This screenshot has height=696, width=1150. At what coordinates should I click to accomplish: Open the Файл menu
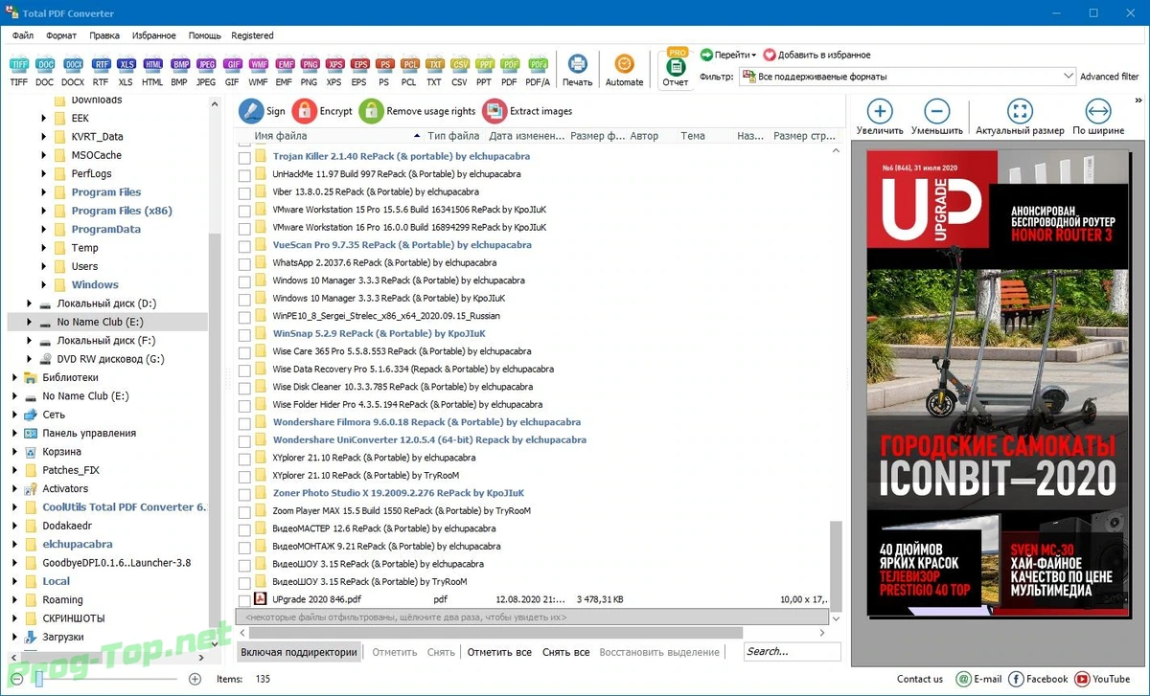(x=23, y=35)
